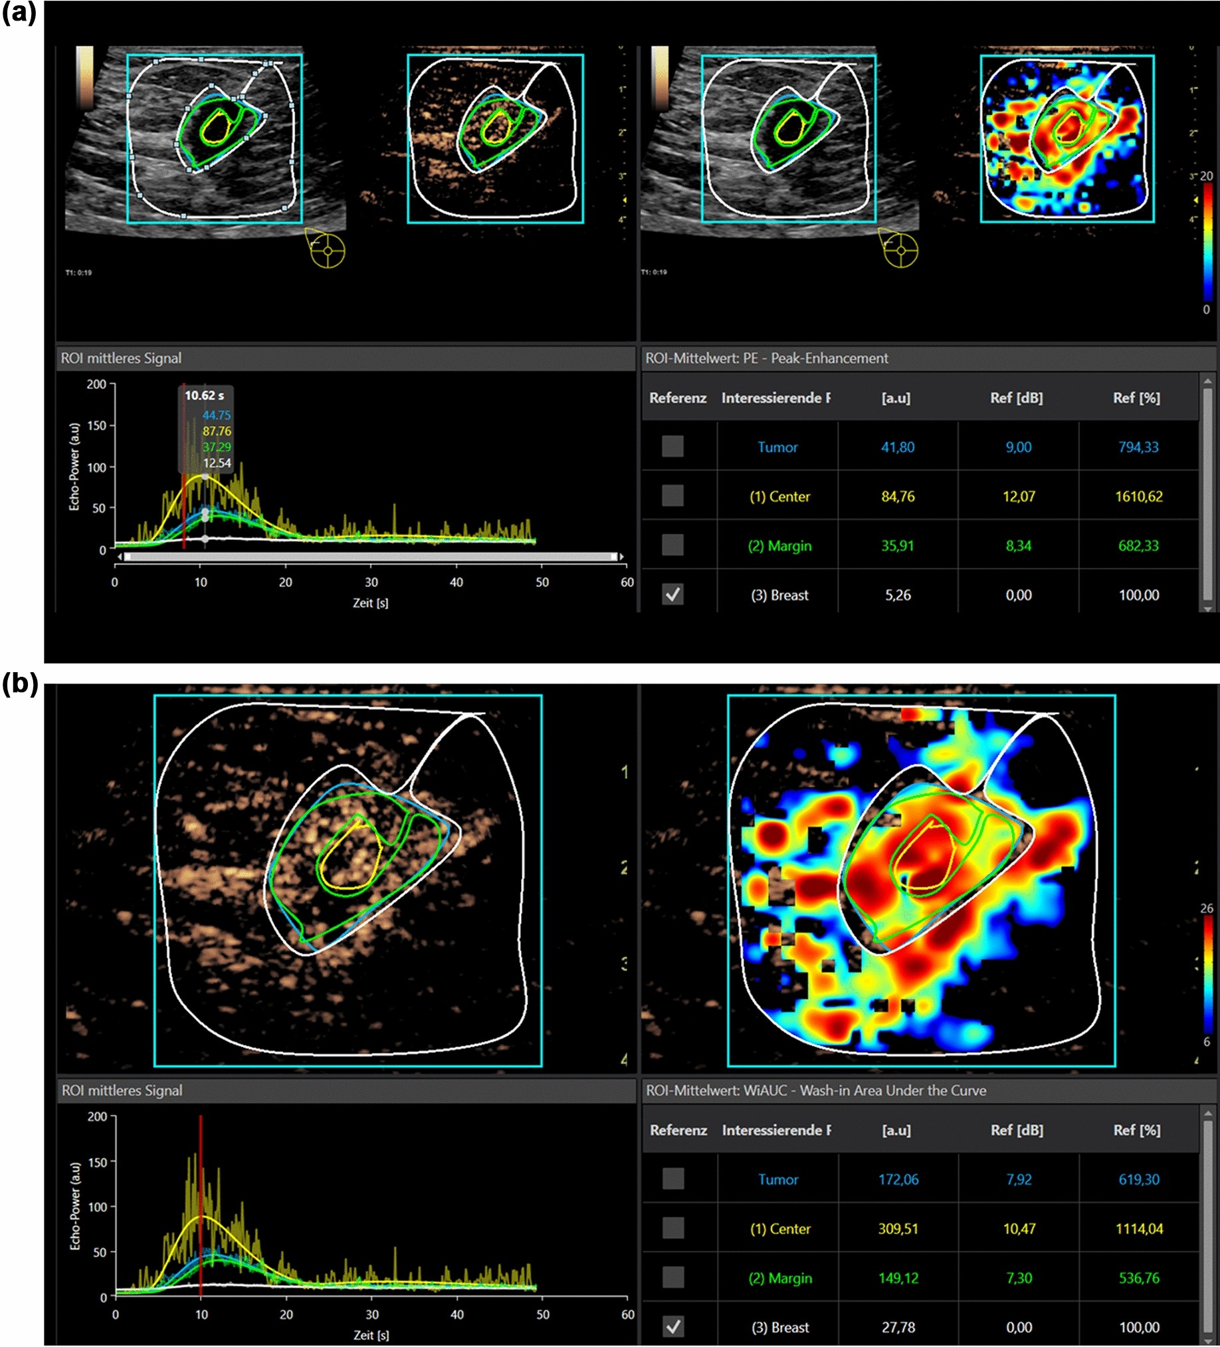Select the (3) Breast row label in the Peak-Enhancement table
This screenshot has height=1347, width=1220.
point(779,594)
